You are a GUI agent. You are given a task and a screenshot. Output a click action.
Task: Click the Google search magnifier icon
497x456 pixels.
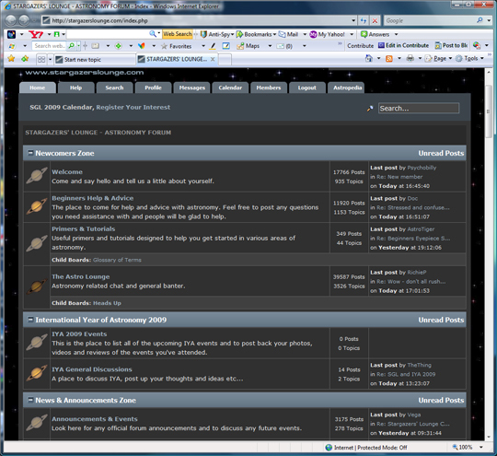[x=480, y=20]
